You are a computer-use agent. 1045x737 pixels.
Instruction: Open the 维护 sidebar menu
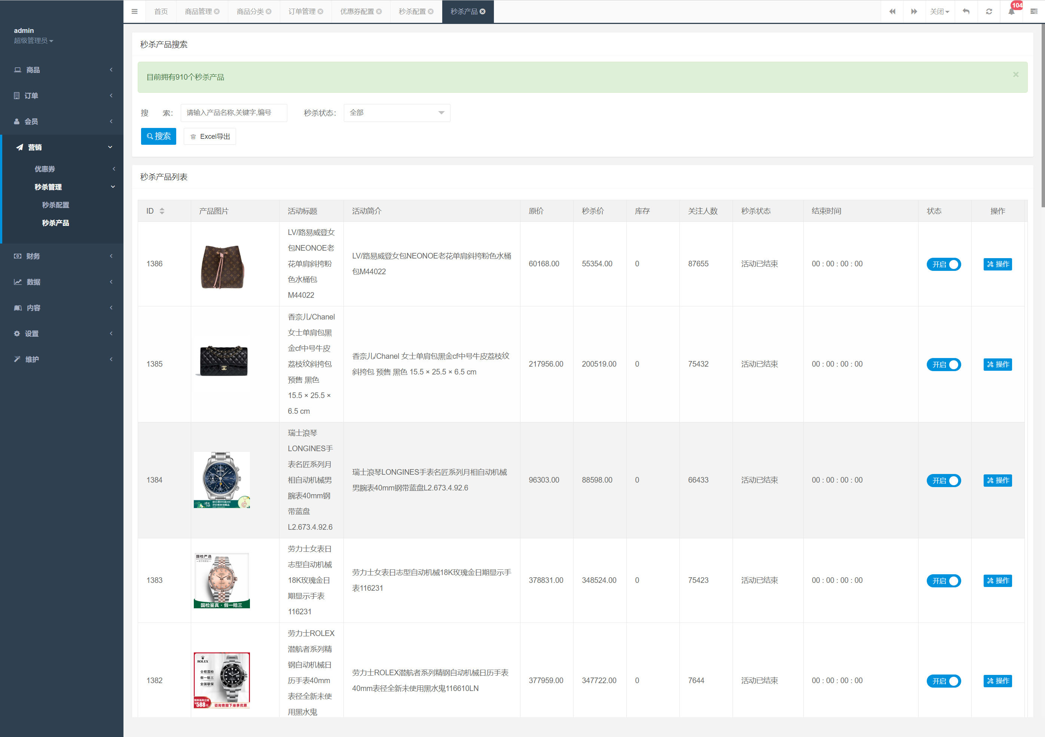(x=62, y=359)
